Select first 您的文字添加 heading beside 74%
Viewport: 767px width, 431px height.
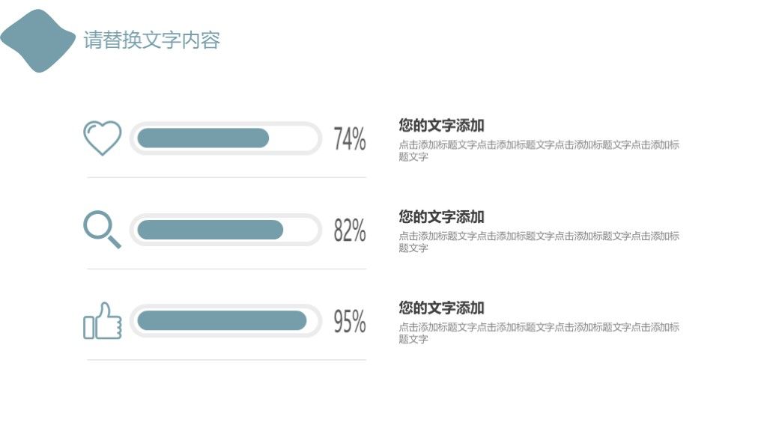pyautogui.click(x=441, y=125)
